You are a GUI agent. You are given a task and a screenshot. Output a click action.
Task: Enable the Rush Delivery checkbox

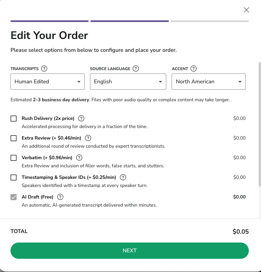(x=14, y=119)
